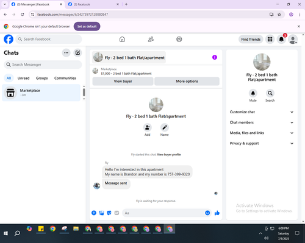
Task: Open the Chats options ellipsis button
Action: coord(66,53)
